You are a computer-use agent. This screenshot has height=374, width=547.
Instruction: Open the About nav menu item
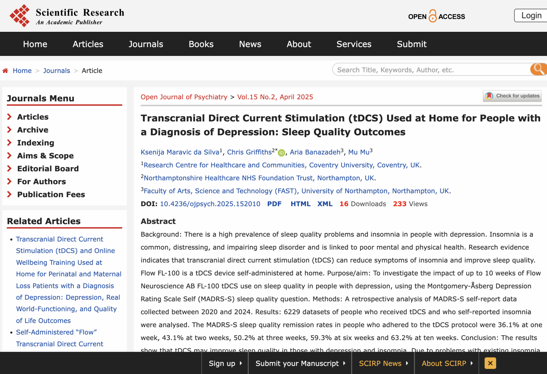pos(299,44)
